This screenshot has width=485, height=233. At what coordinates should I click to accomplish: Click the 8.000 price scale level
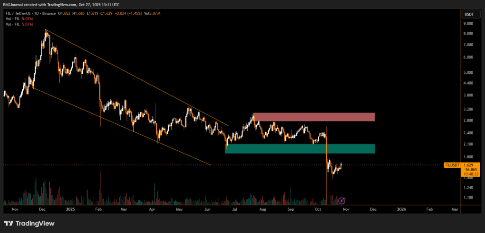pyautogui.click(x=468, y=34)
